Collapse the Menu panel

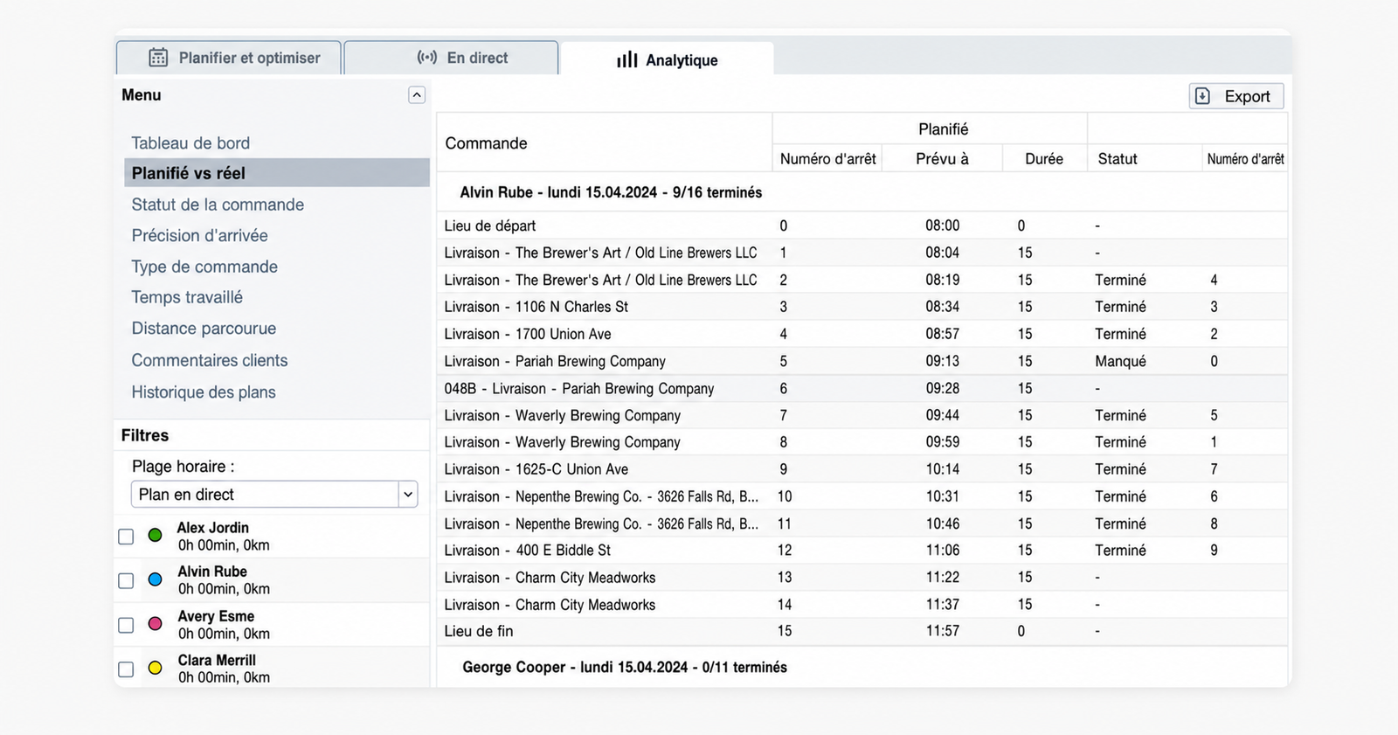(417, 95)
